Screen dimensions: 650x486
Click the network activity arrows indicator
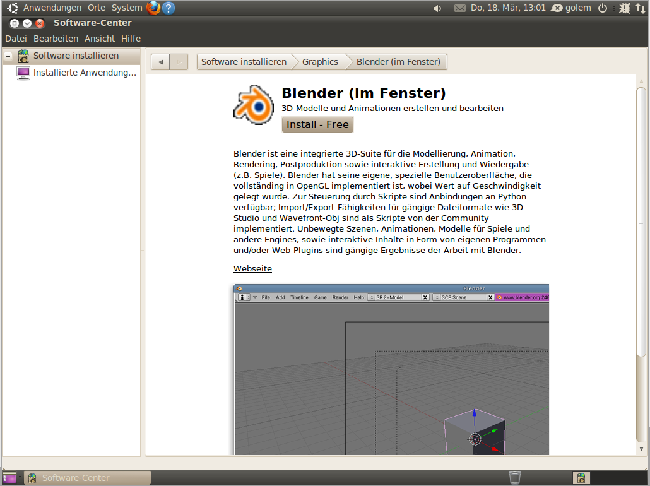coord(641,8)
